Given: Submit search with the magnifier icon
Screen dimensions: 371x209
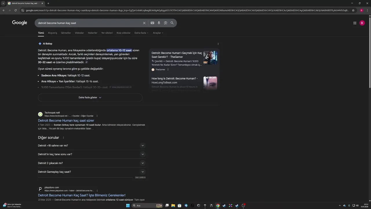Looking at the screenshot, I should point(172,23).
